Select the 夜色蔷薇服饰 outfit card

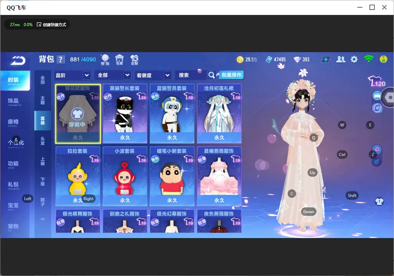coord(219,221)
